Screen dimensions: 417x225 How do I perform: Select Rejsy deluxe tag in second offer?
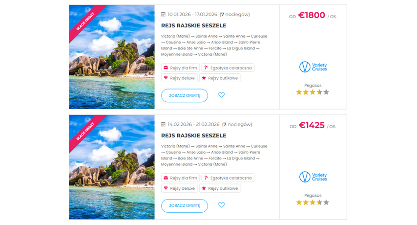[179, 188]
